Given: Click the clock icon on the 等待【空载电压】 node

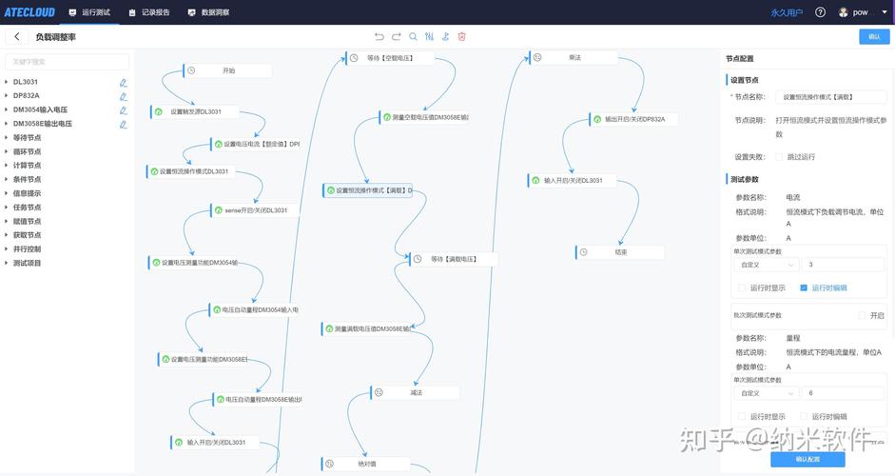Looking at the screenshot, I should pos(354,58).
